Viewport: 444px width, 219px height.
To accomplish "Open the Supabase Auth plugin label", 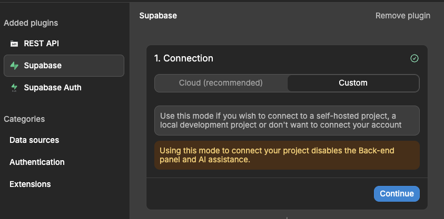I will click(53, 88).
